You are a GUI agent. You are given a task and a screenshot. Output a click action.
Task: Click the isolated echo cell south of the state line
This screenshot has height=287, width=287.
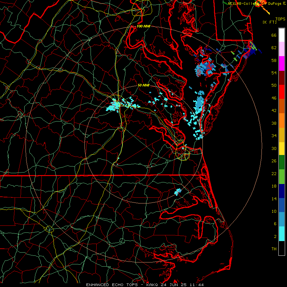coord(178,192)
